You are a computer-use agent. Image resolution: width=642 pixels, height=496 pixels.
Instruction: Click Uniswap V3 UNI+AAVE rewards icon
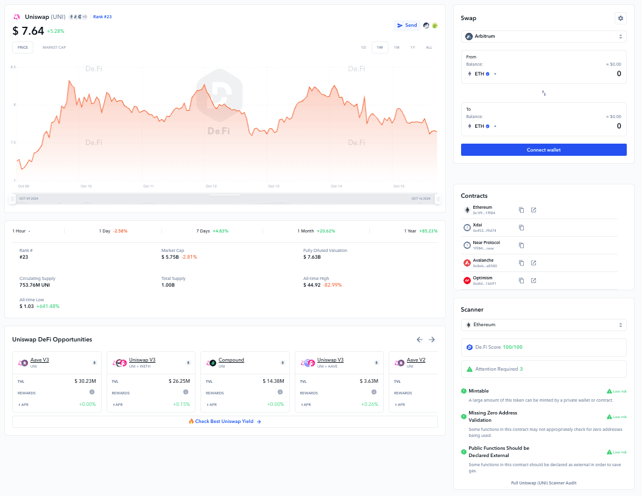(x=374, y=392)
